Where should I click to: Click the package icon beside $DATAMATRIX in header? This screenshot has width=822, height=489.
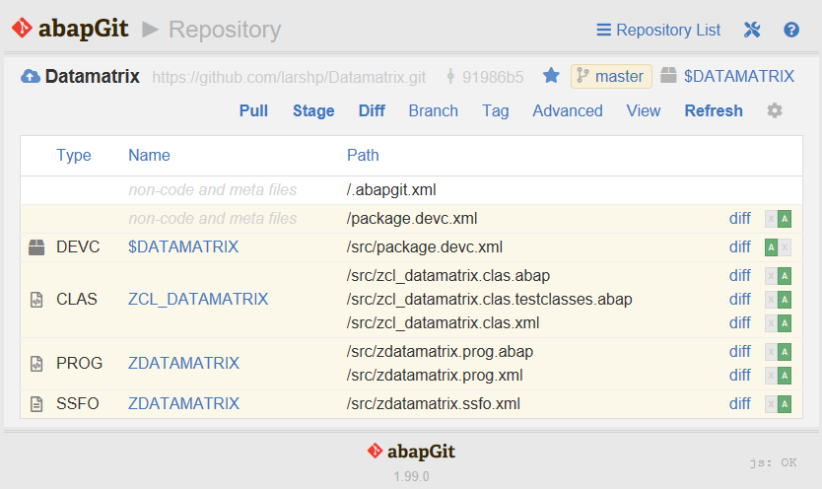pyautogui.click(x=668, y=76)
